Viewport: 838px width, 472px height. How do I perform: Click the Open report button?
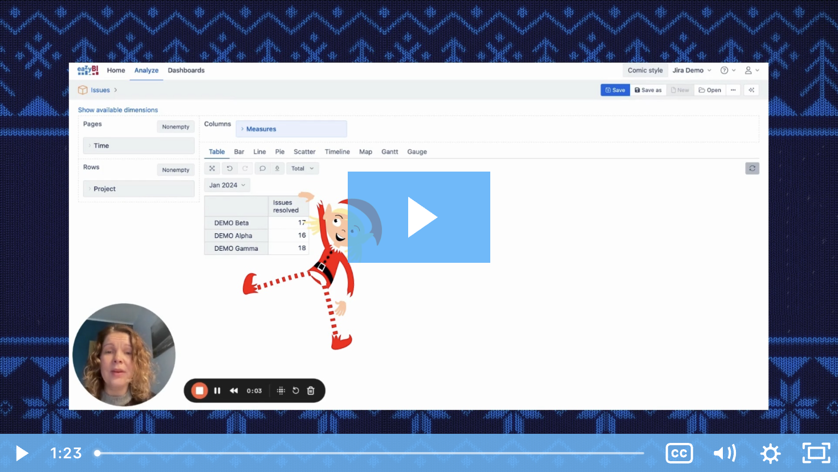710,90
